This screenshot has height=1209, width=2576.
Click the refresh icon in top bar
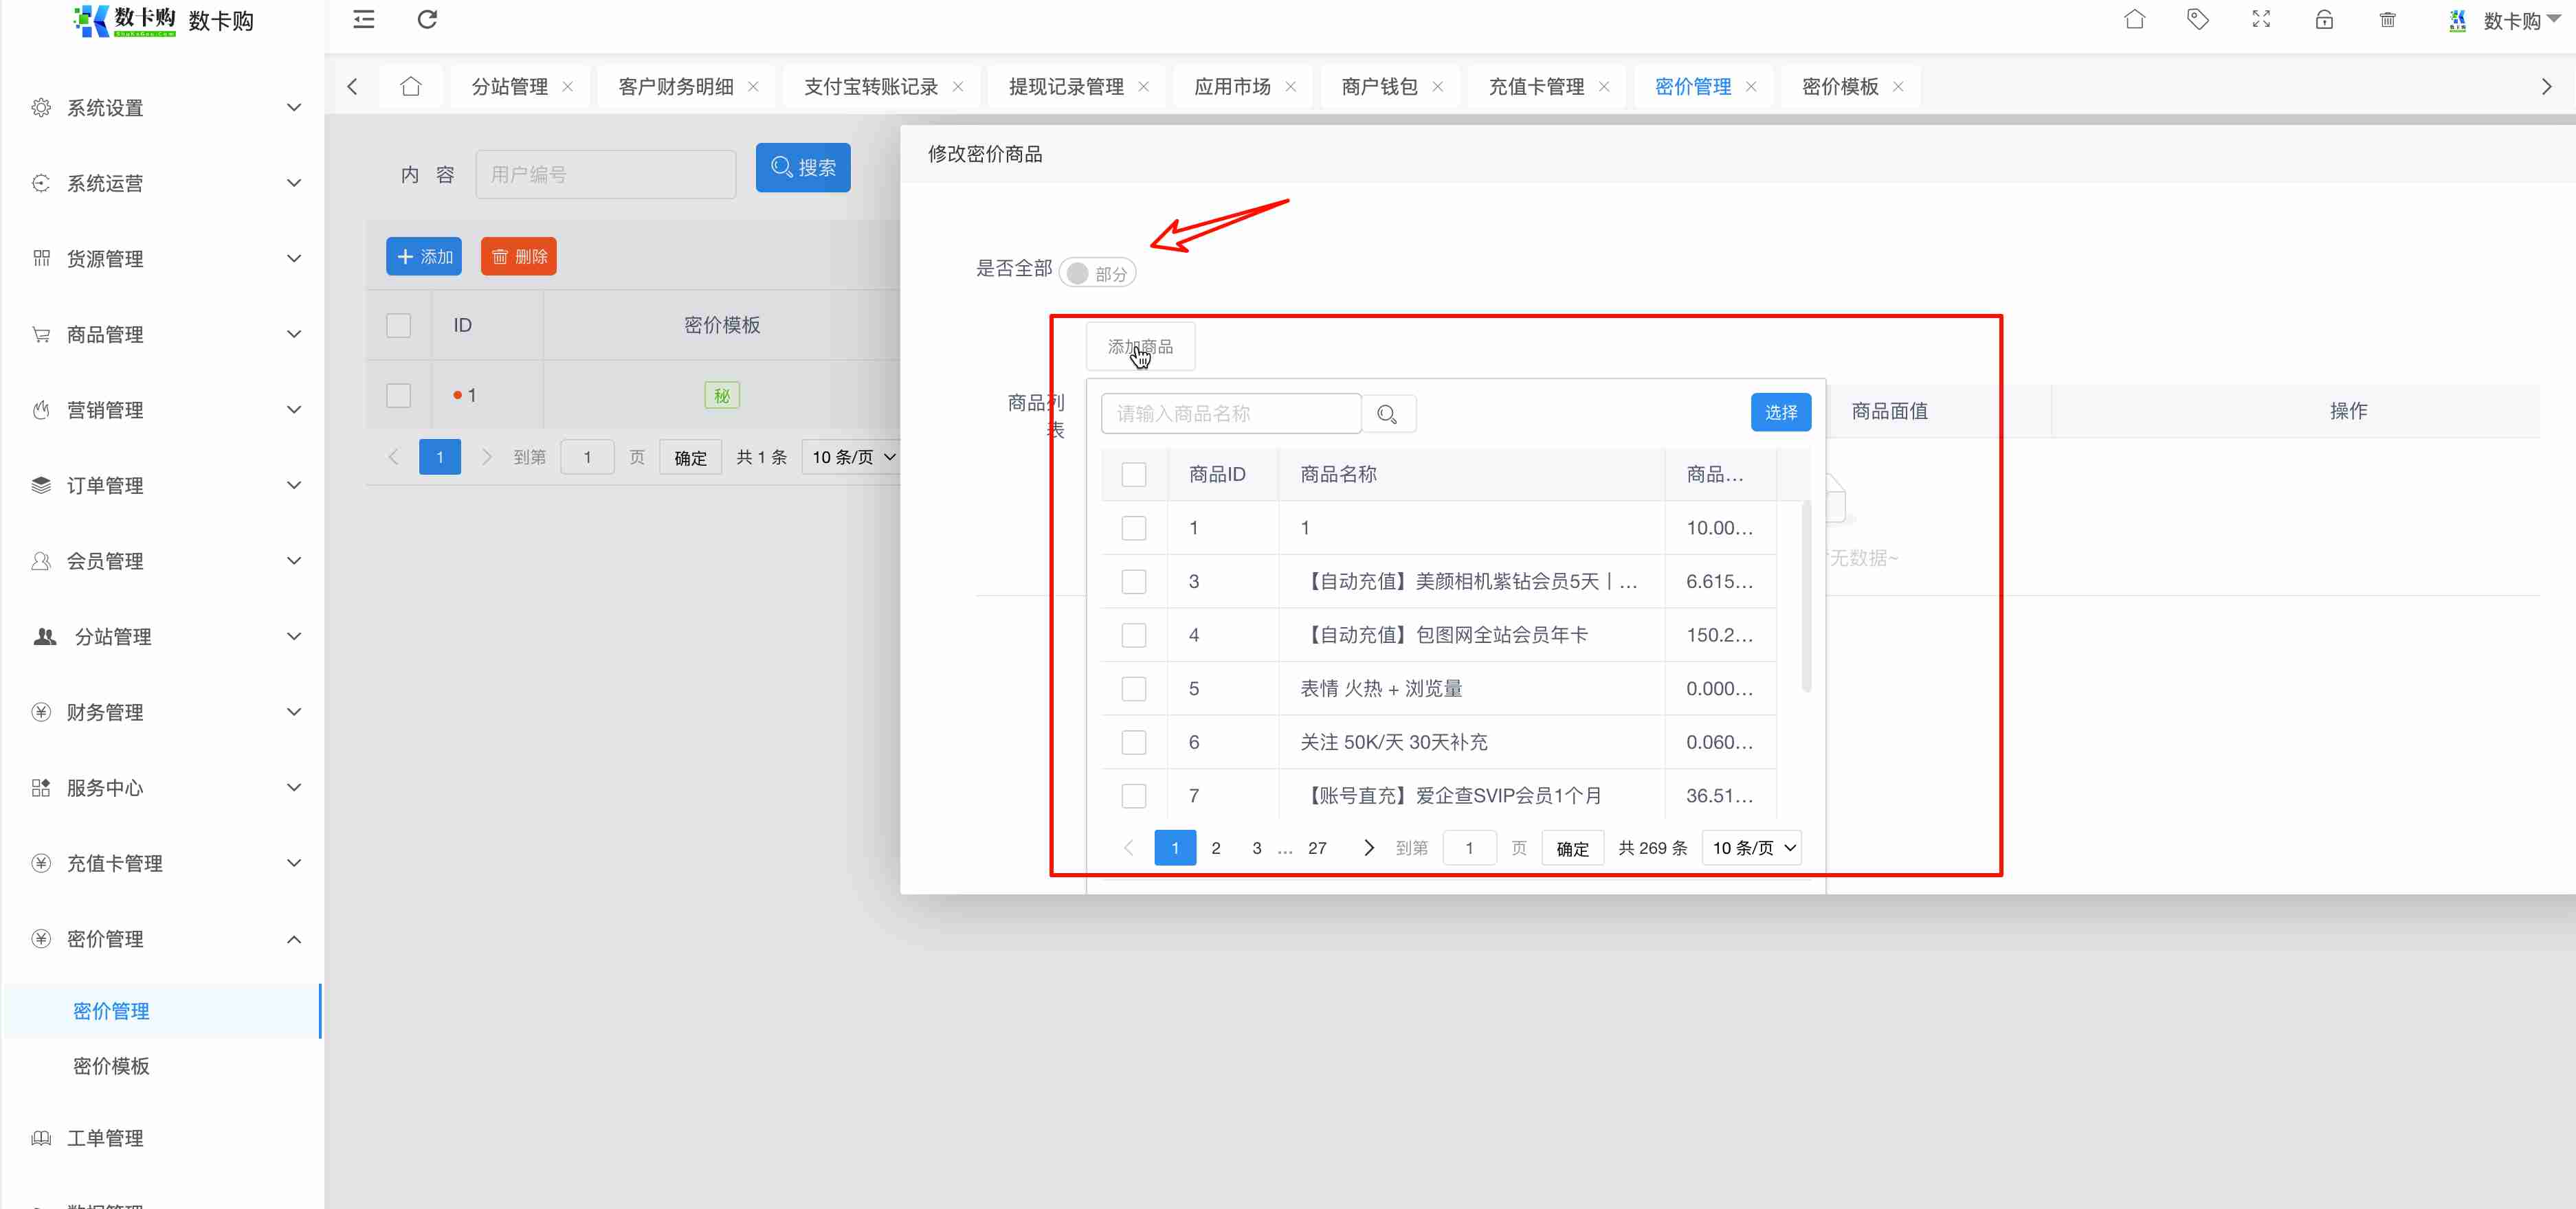pyautogui.click(x=427, y=20)
